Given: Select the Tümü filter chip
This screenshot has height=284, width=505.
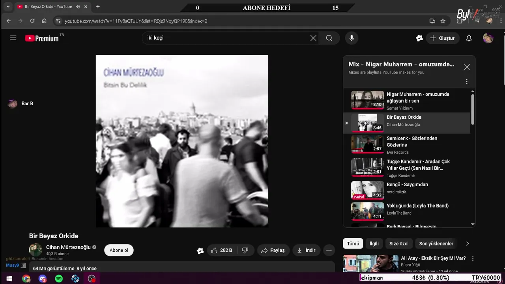Looking at the screenshot, I should 353,244.
